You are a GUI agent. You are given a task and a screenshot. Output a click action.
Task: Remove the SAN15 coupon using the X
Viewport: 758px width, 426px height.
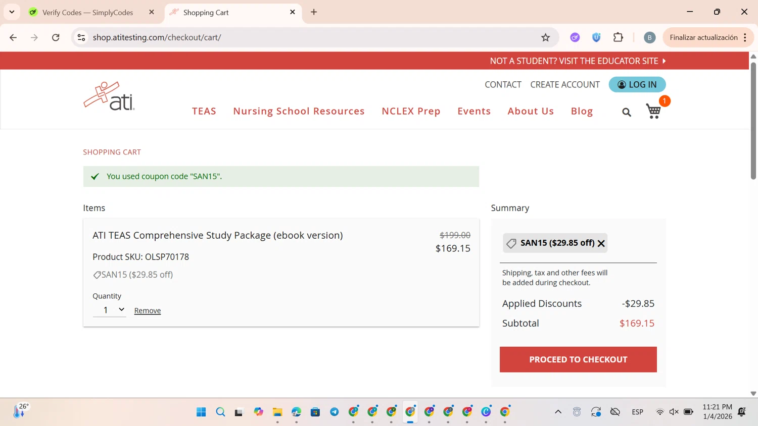[x=601, y=243]
